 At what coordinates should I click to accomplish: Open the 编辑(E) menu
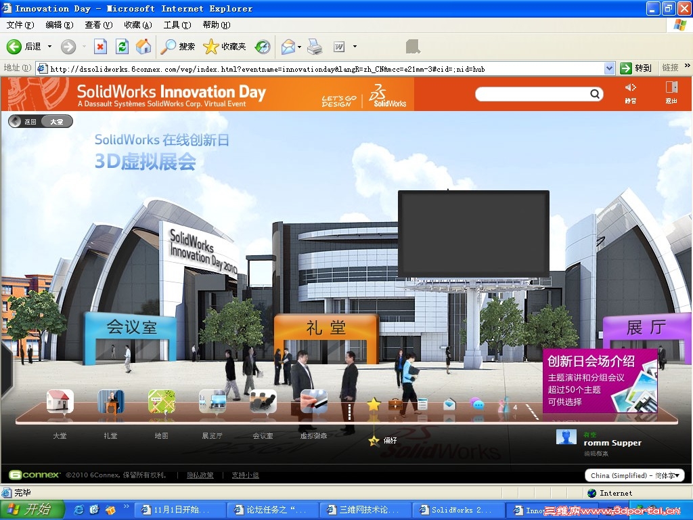click(x=60, y=25)
